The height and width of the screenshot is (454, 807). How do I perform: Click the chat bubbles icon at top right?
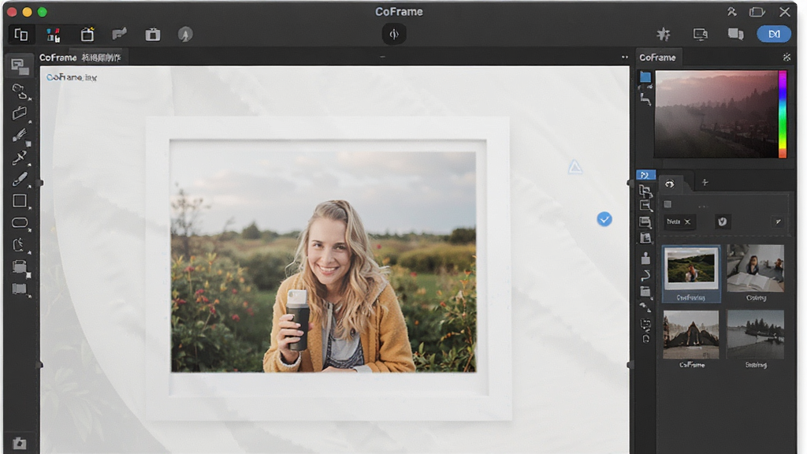(735, 34)
